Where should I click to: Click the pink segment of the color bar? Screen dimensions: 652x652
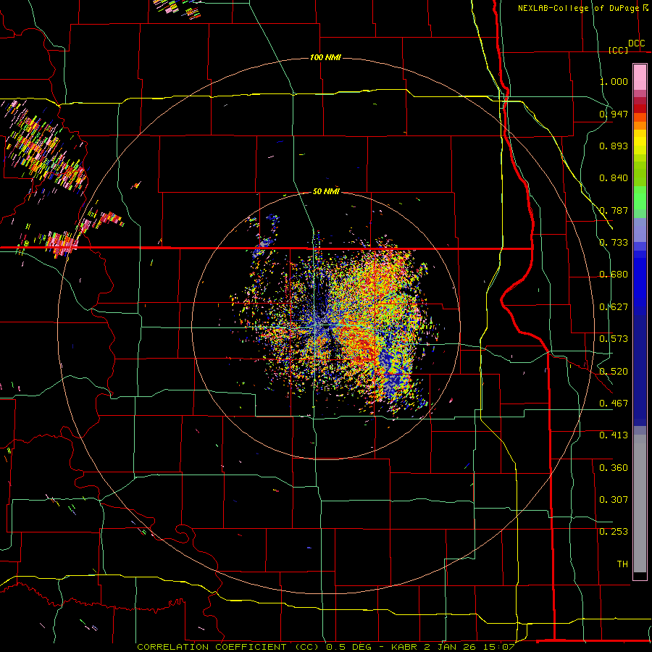[x=640, y=77]
